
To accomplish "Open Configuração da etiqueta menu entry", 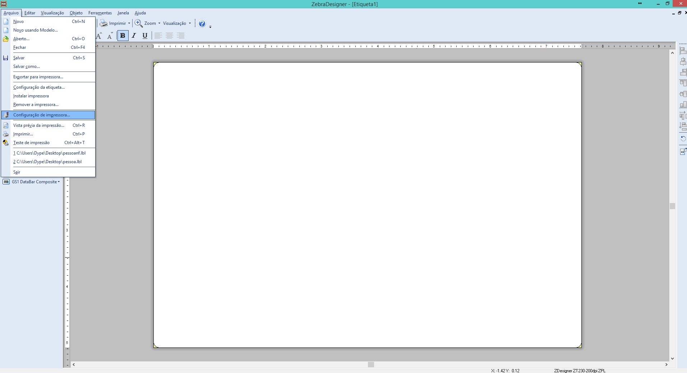I will pyautogui.click(x=48, y=87).
